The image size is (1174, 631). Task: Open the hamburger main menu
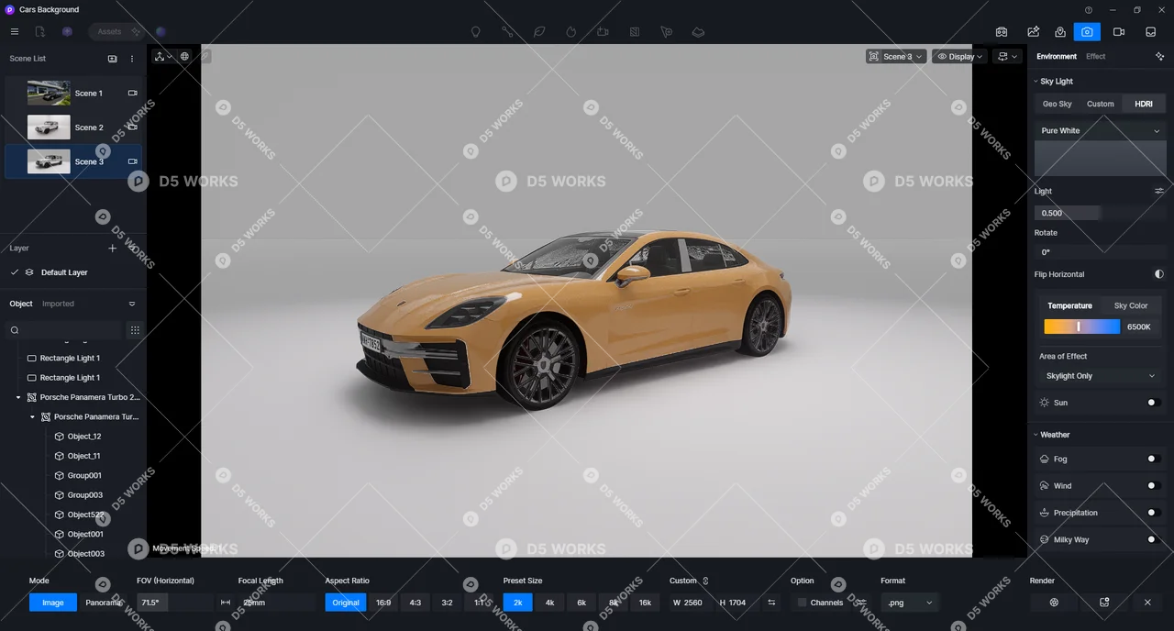(14, 31)
